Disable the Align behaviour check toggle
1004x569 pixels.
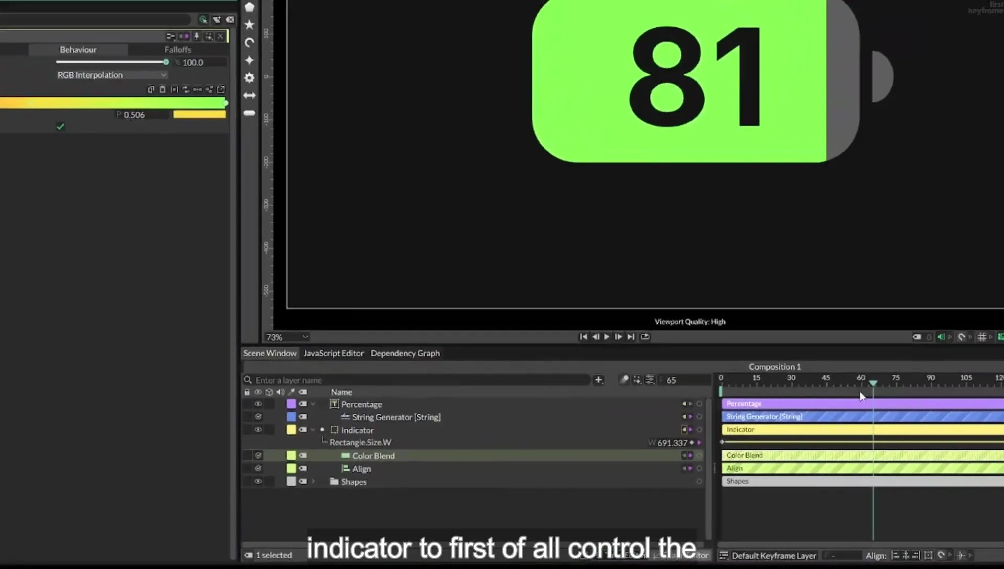click(x=258, y=469)
